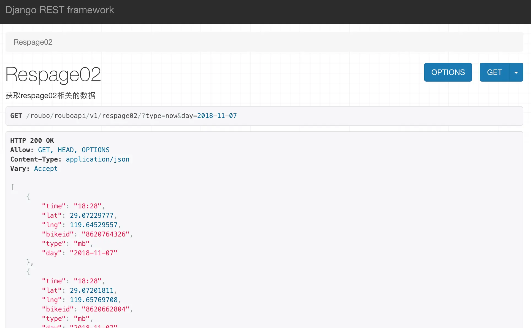
Task: Click the lat value 29.07229777
Action: (91, 216)
